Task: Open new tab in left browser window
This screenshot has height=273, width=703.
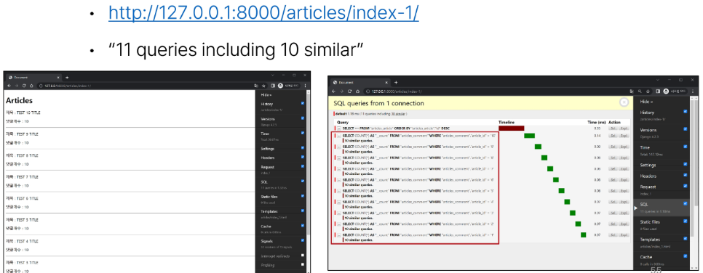Action: click(x=67, y=78)
